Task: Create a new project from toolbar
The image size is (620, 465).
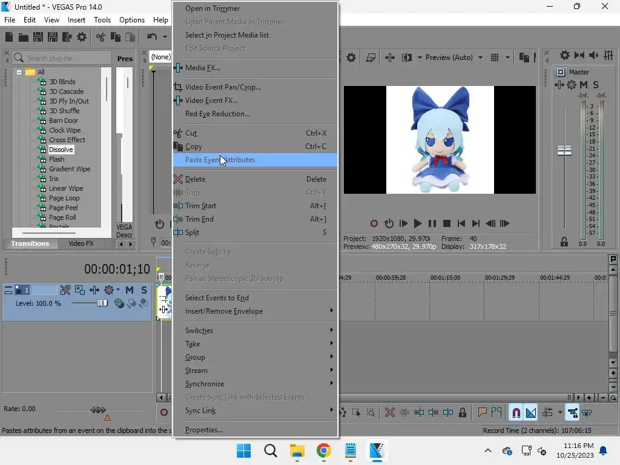Action: pyautogui.click(x=8, y=37)
